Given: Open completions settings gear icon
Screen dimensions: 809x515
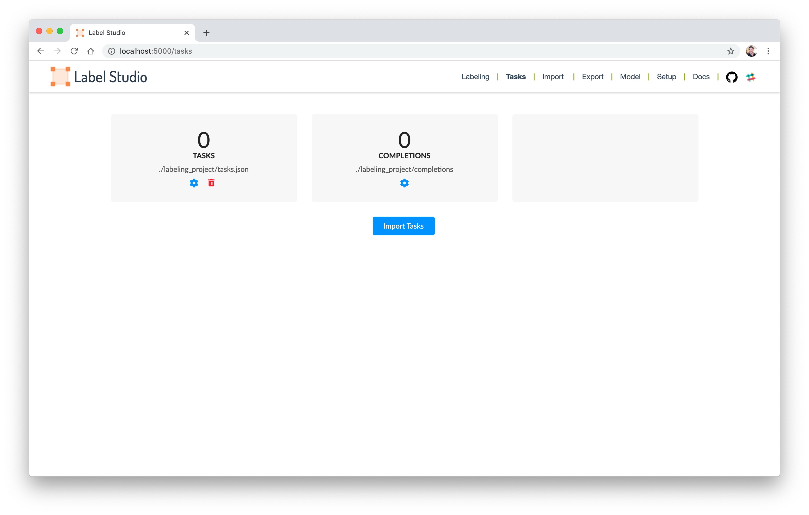Looking at the screenshot, I should click(x=404, y=183).
